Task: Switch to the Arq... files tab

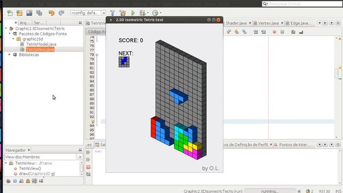Action: pyautogui.click(x=25, y=23)
